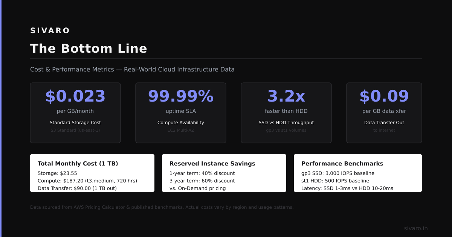Screen dimensions: 452x237
Task: Open the Standard Storage Cost card label
Action: pos(75,123)
